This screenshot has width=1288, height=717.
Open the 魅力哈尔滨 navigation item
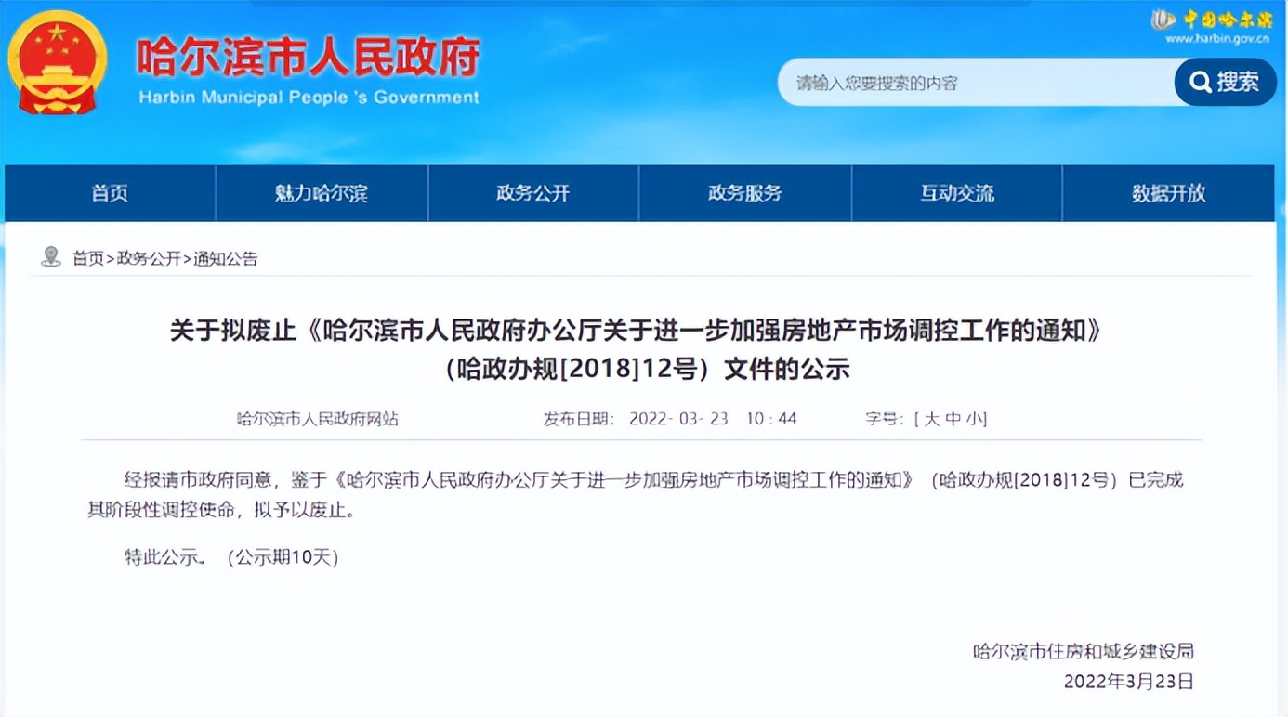point(321,193)
